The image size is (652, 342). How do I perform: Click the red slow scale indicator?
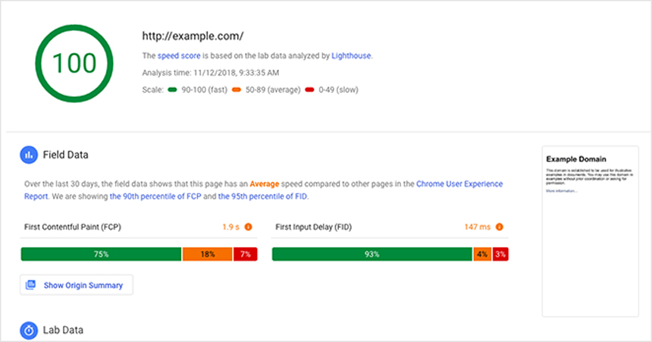click(309, 89)
